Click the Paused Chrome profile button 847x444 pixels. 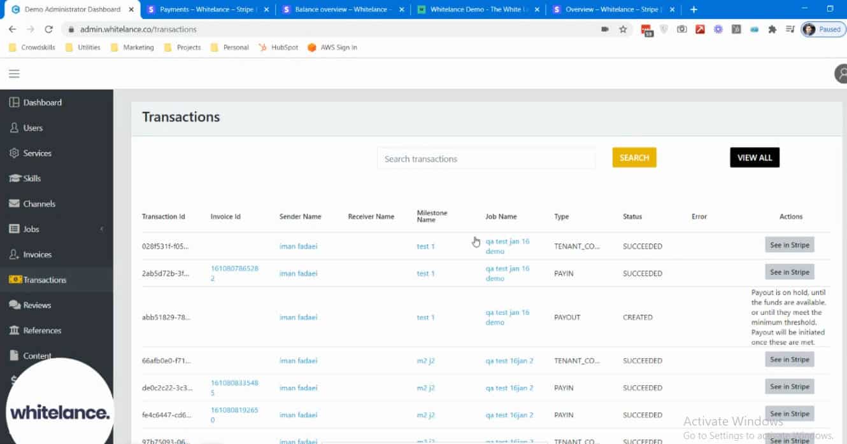823,29
